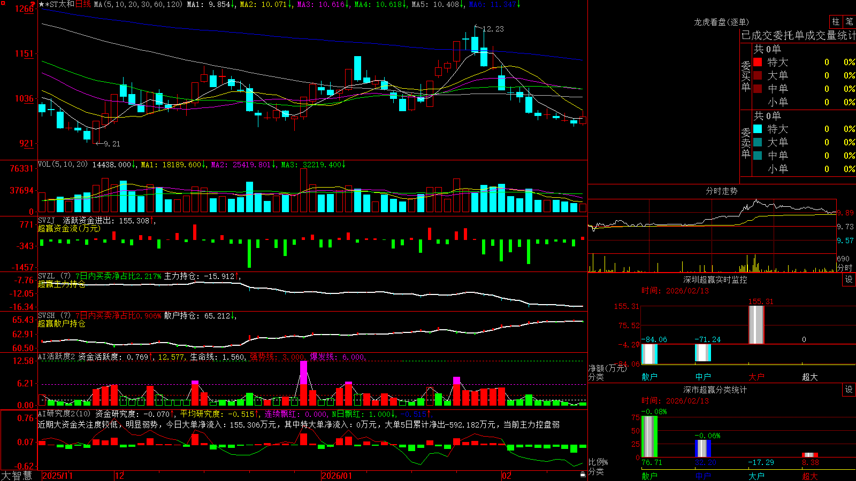Click the 主力持仓: -15.912 value

202,276
